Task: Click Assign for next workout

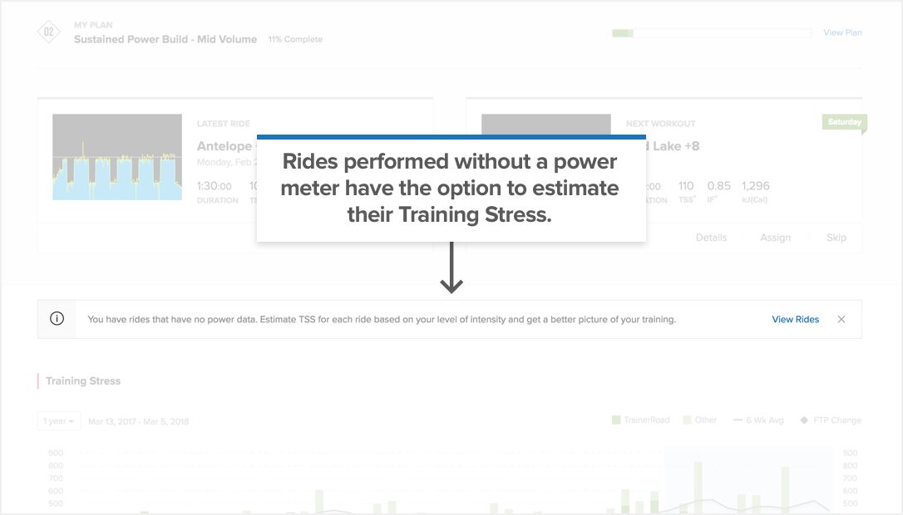Action: coord(775,238)
